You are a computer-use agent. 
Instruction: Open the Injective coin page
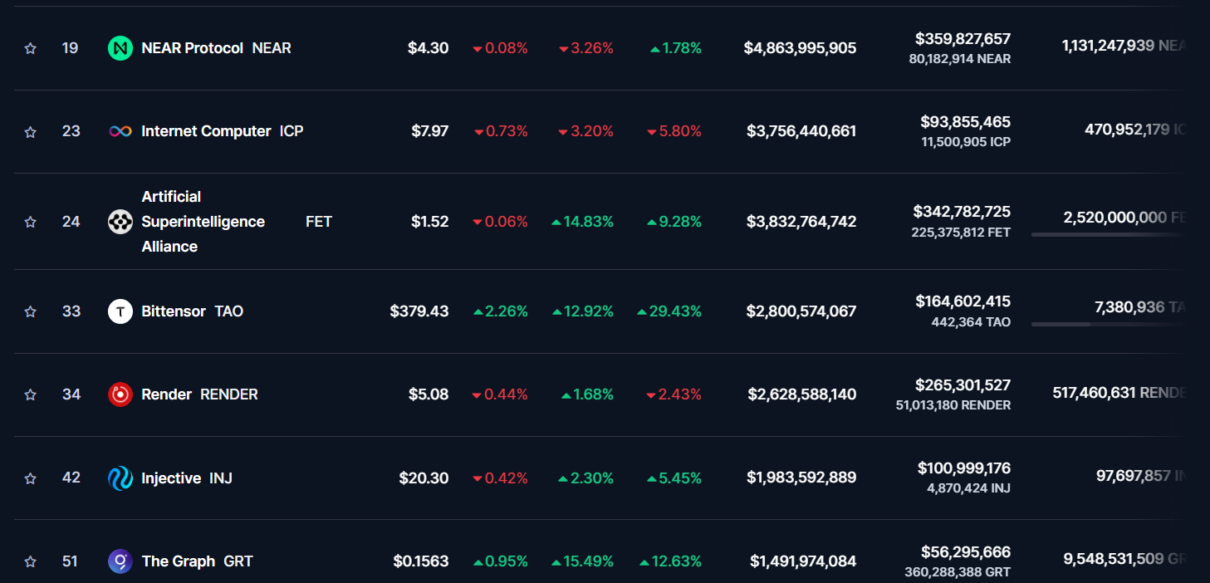[x=171, y=478]
